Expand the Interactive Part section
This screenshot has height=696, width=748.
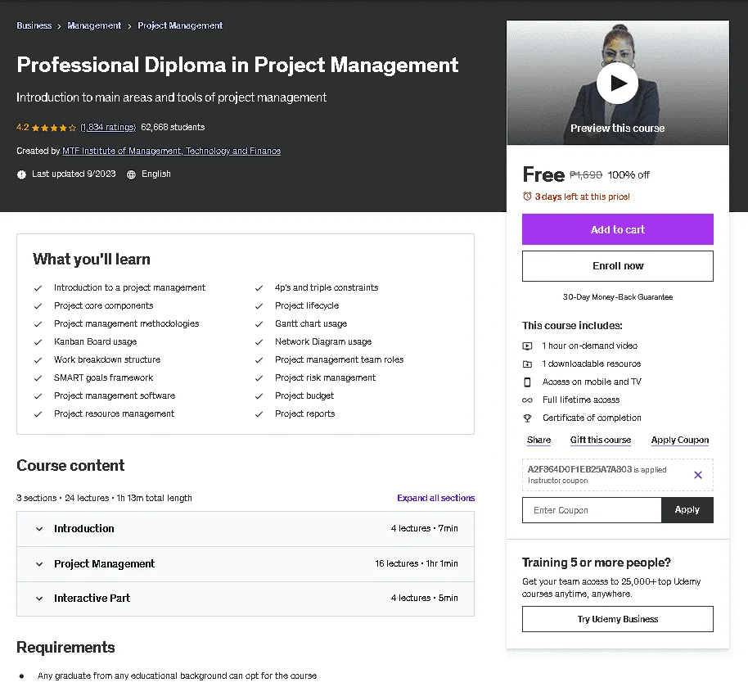pyautogui.click(x=246, y=599)
